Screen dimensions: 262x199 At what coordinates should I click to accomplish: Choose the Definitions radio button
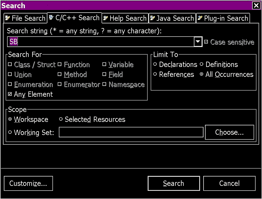pos(201,64)
